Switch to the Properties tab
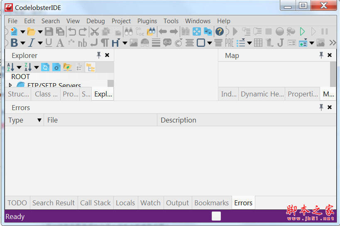The image size is (340, 226). 303,94
